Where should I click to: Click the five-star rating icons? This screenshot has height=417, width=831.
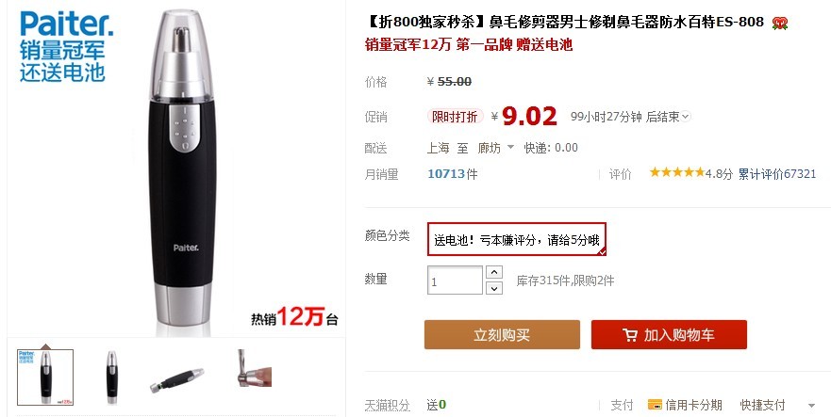[676, 172]
